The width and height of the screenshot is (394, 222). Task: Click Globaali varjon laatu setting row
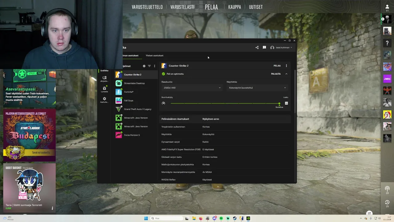pos(226,157)
